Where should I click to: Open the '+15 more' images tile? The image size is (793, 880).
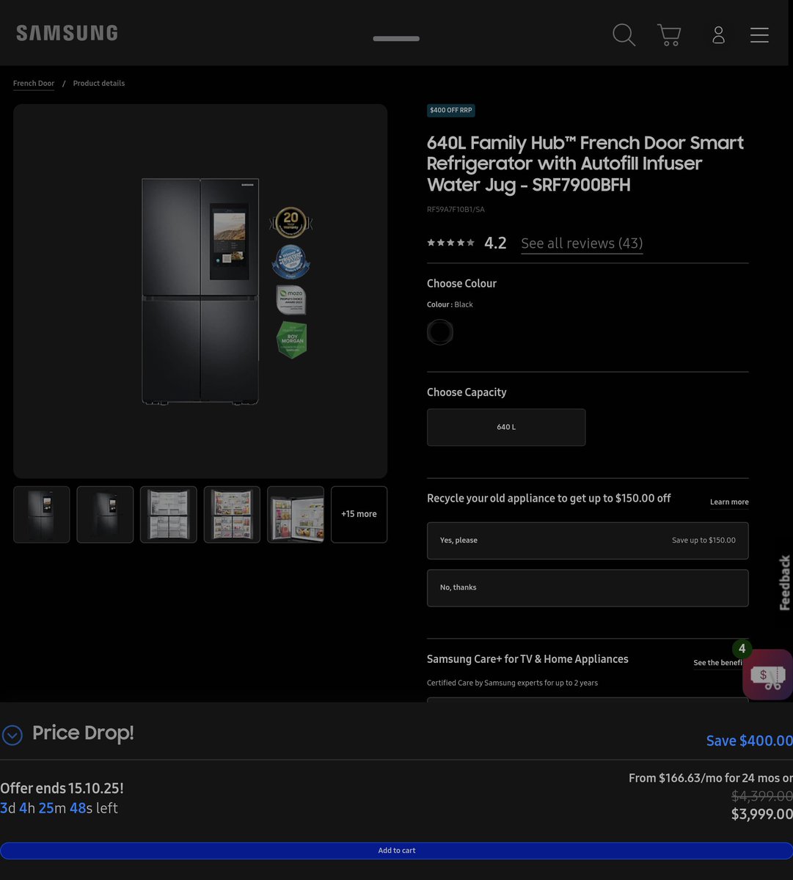tap(359, 515)
